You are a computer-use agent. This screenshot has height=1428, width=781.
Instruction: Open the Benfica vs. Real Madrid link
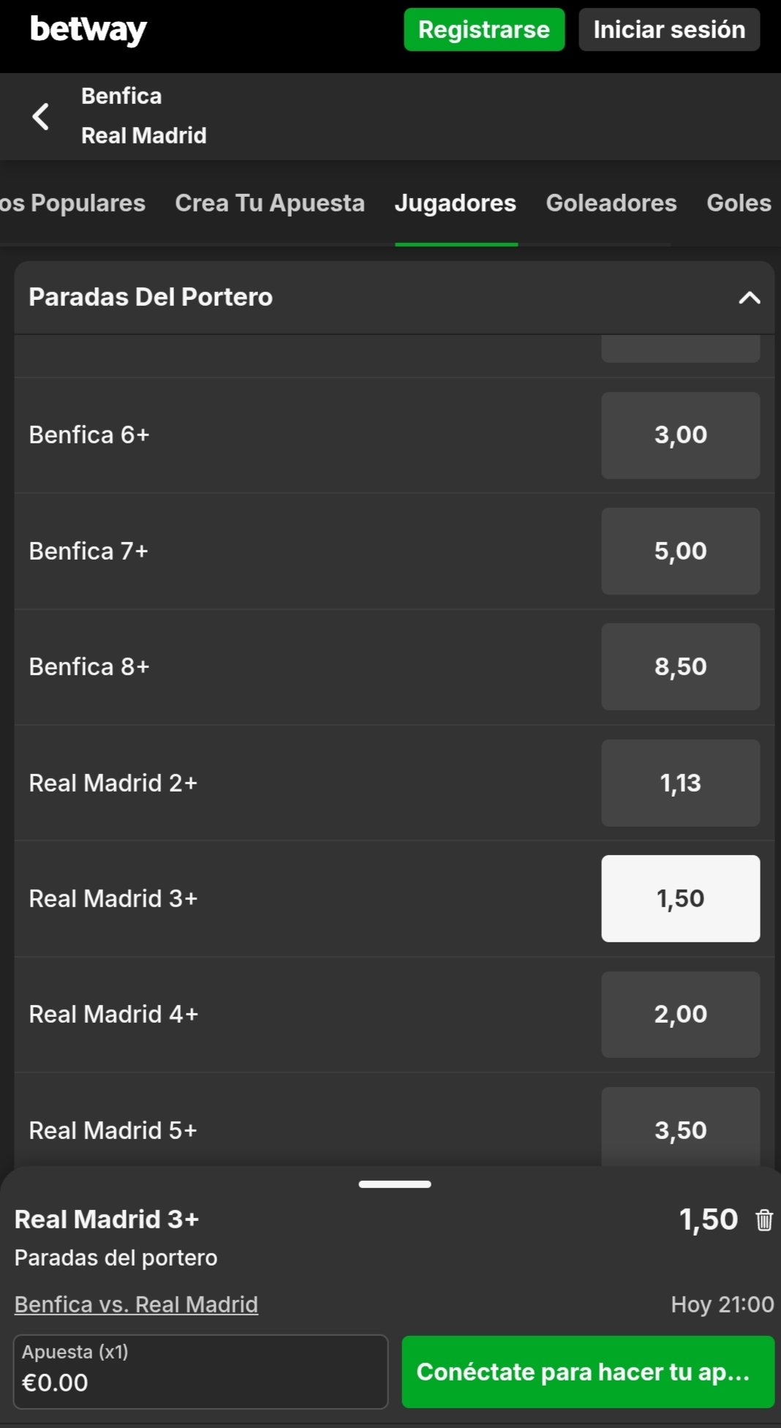tap(136, 1304)
